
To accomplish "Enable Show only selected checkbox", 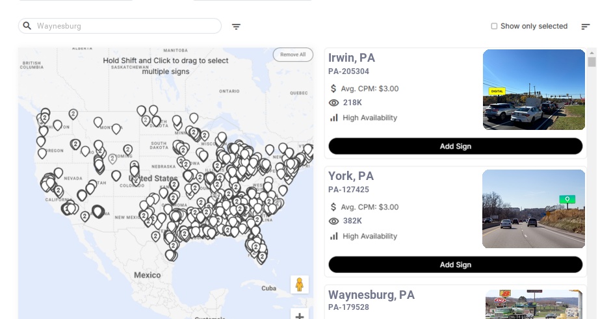I will pyautogui.click(x=494, y=27).
